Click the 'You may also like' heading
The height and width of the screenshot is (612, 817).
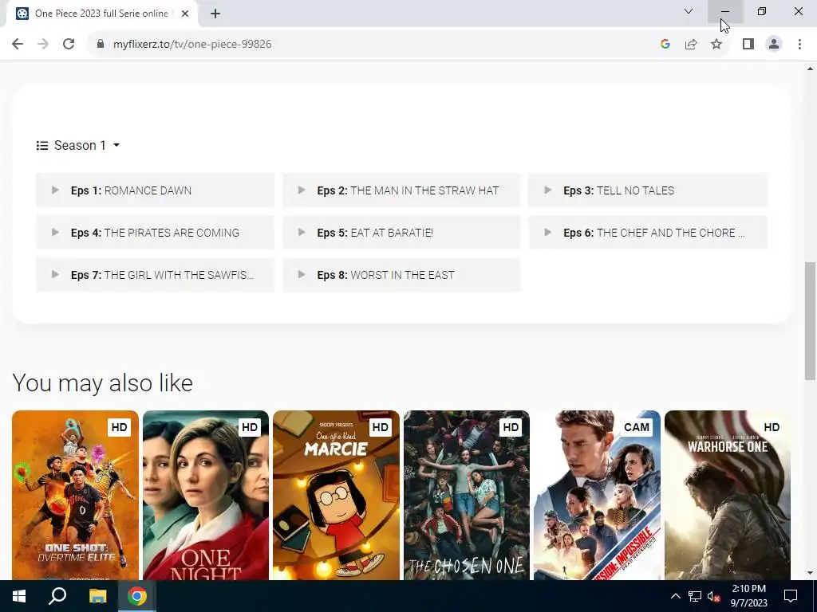pyautogui.click(x=103, y=383)
